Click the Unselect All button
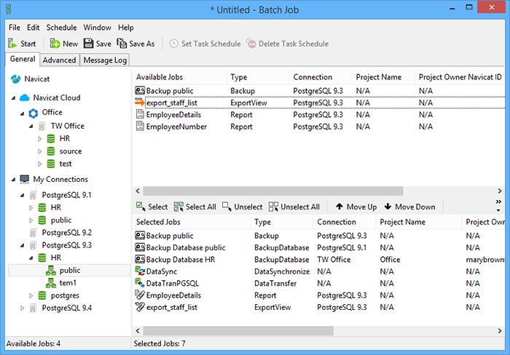The height and width of the screenshot is (355, 510). [294, 207]
